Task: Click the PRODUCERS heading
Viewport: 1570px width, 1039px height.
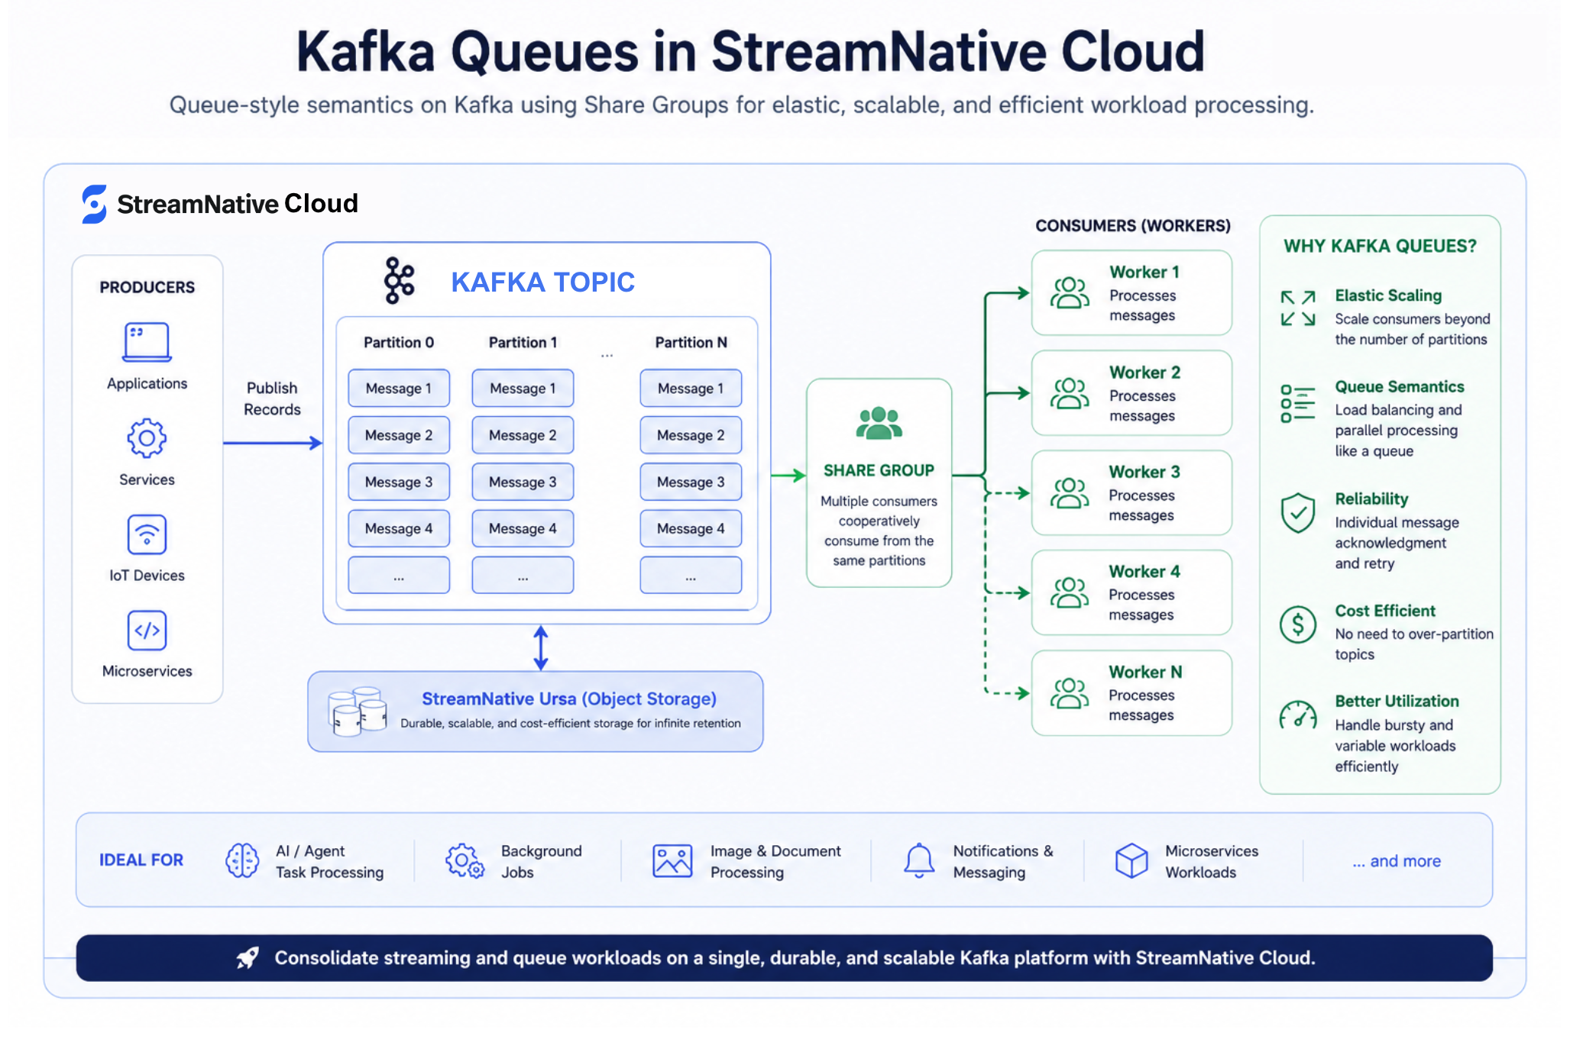Action: (x=147, y=287)
